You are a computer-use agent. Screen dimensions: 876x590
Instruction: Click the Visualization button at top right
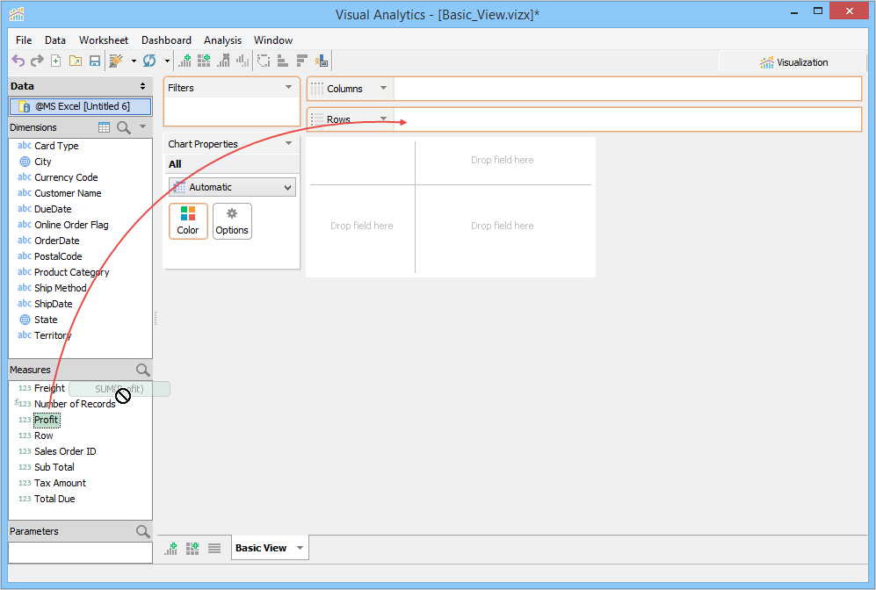[793, 62]
